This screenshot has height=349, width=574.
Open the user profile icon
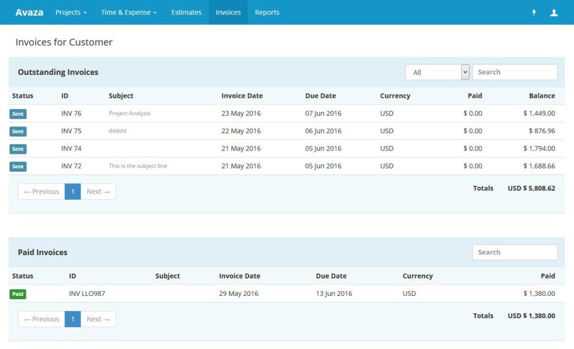tap(554, 12)
